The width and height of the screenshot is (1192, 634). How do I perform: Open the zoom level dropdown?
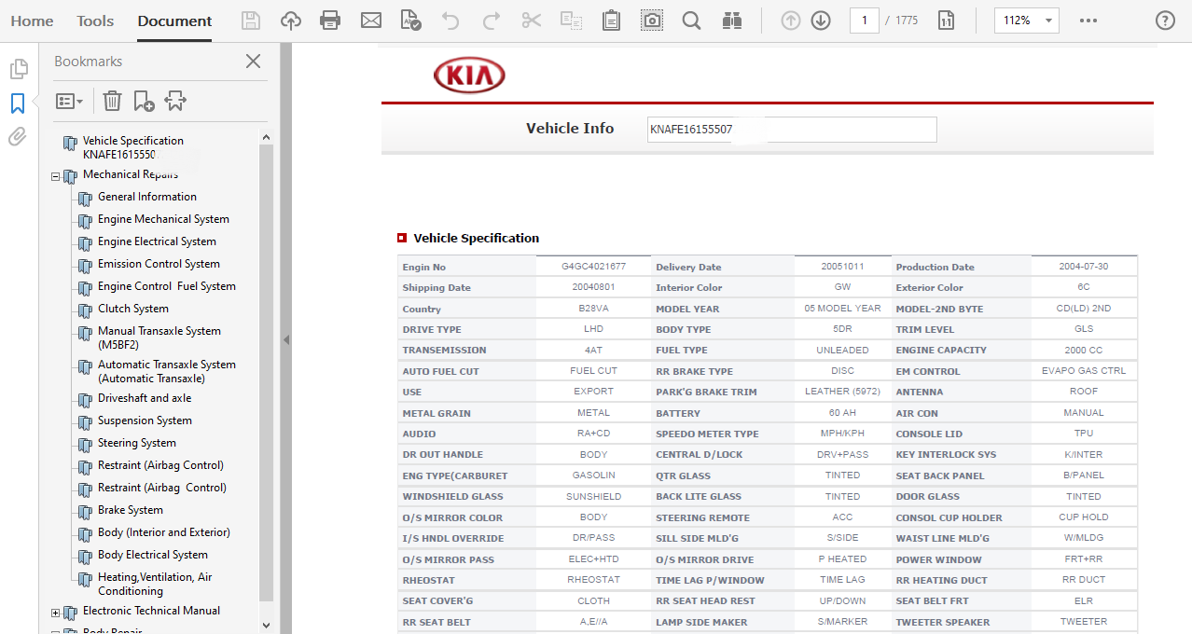tap(1049, 21)
